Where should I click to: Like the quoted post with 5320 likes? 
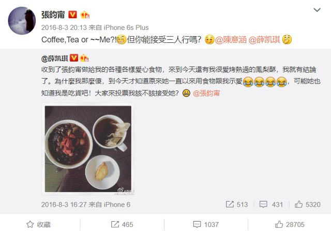coord(308,204)
